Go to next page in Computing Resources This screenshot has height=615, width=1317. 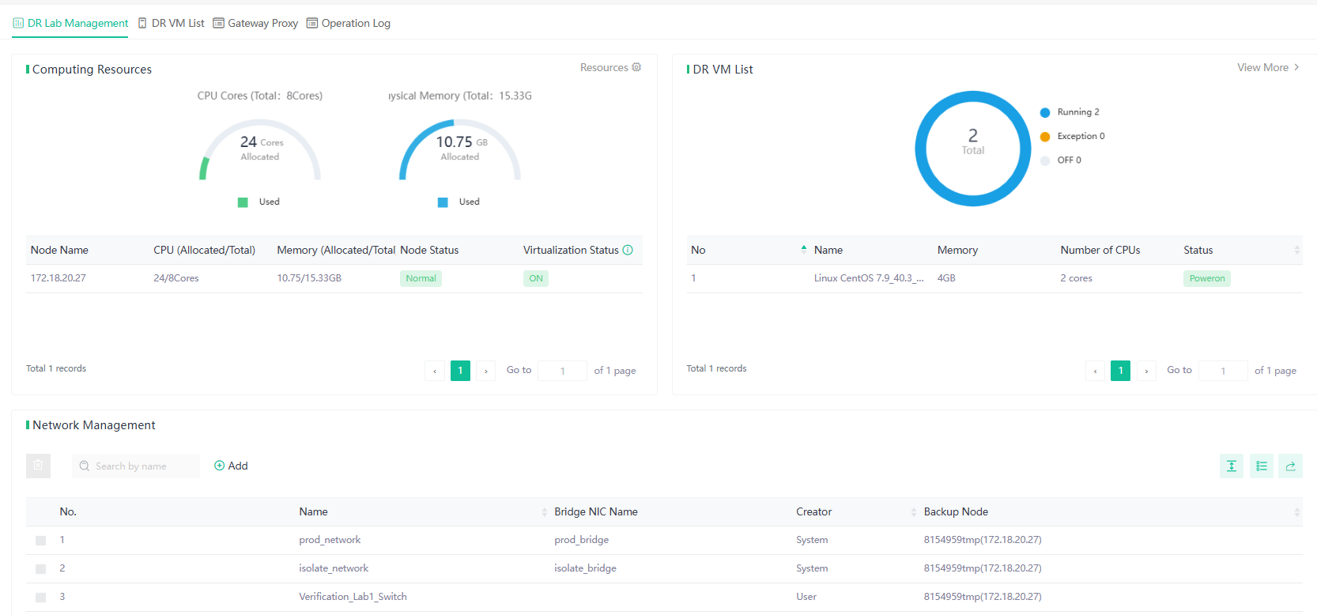point(486,371)
